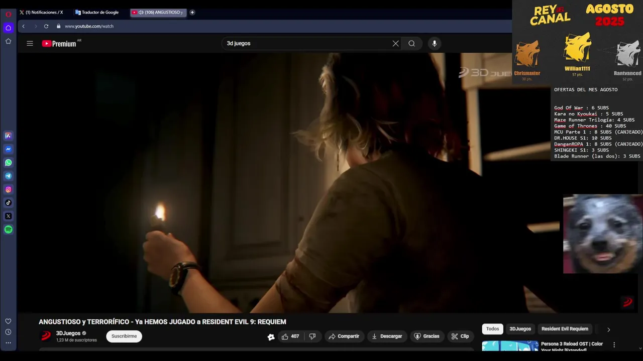Like the video with 407 likes

point(290,336)
